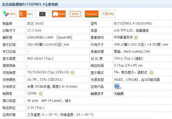Select viewing angle 70/70/60/60 (Typ.)(CR≥10)
The width and height of the screenshot is (172, 119).
(48, 72)
